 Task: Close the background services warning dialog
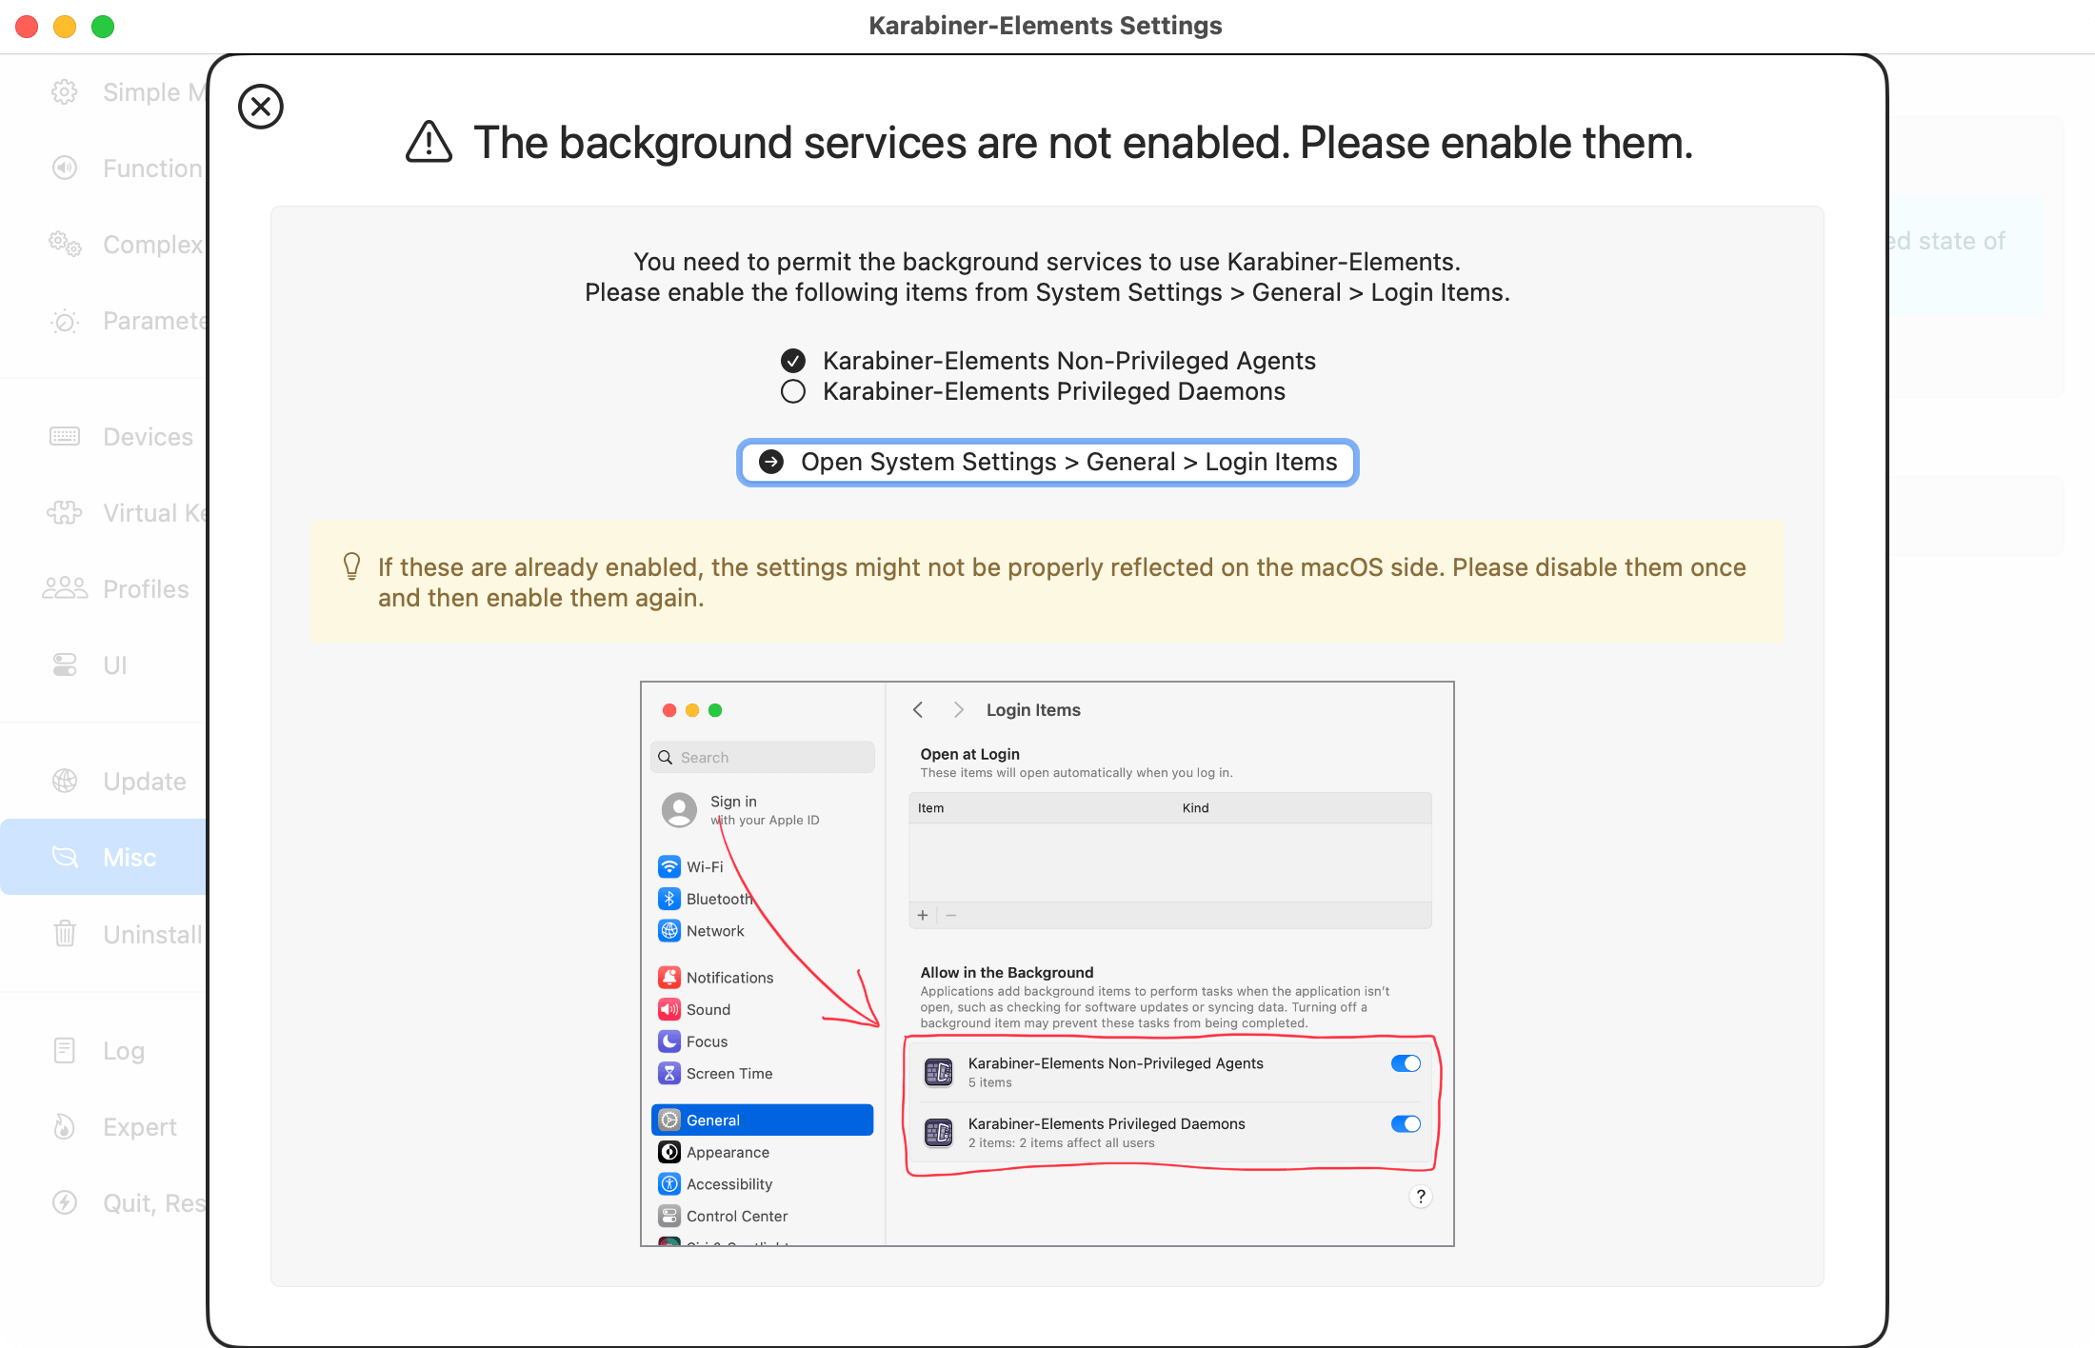click(260, 106)
